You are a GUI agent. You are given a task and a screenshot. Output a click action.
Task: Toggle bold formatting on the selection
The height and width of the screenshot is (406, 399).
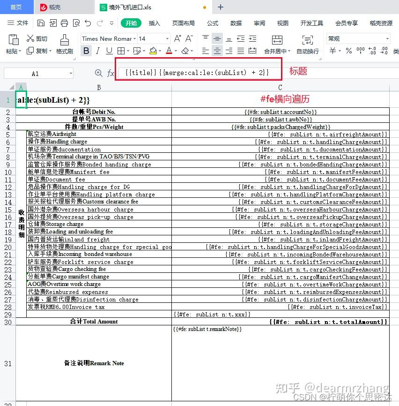(86, 51)
